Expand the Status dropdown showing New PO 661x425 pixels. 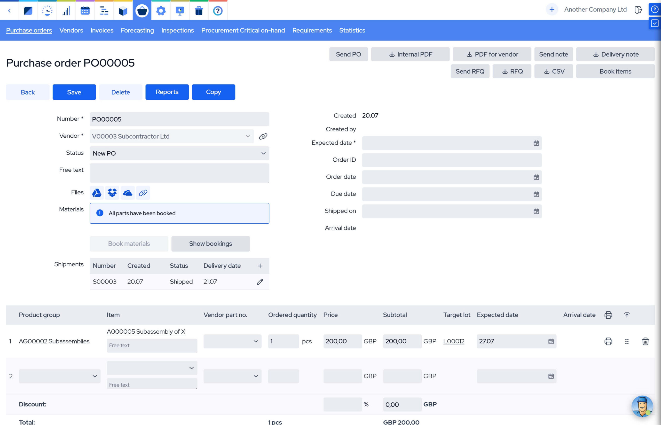pyautogui.click(x=179, y=153)
